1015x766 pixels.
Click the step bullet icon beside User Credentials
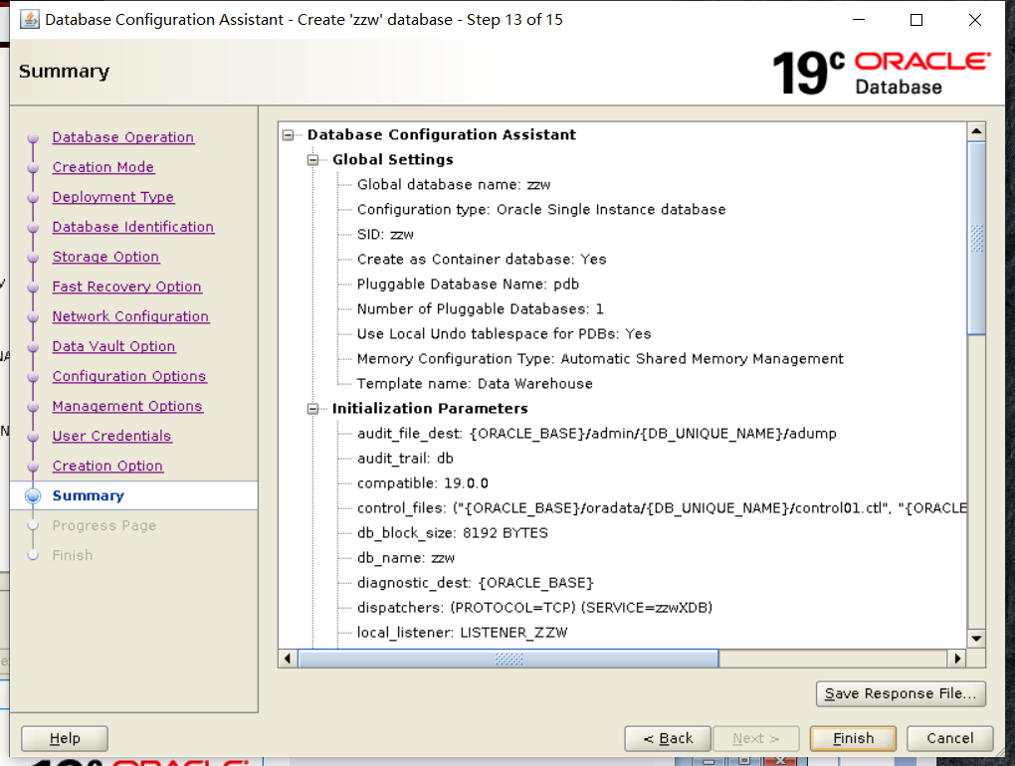(x=33, y=436)
